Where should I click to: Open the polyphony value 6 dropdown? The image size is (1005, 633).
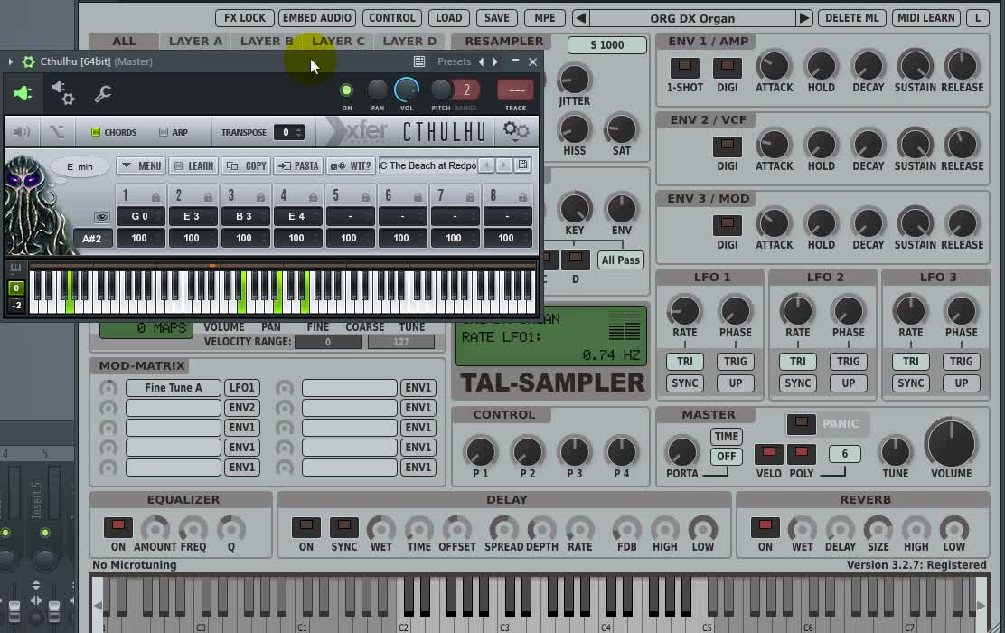click(x=844, y=454)
